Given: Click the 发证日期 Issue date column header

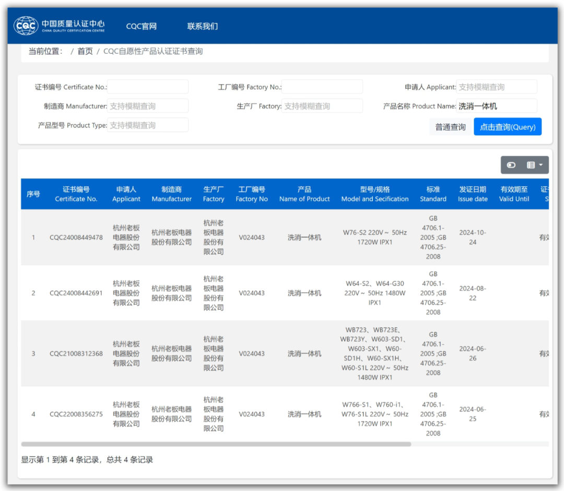Looking at the screenshot, I should pyautogui.click(x=473, y=194).
